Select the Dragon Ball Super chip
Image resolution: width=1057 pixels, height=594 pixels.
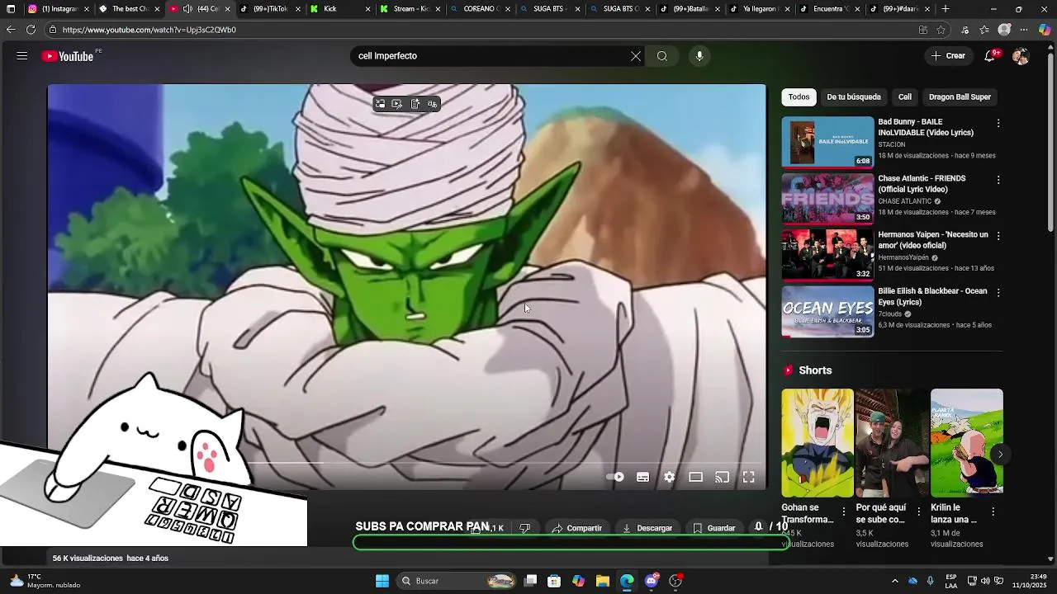(x=960, y=97)
